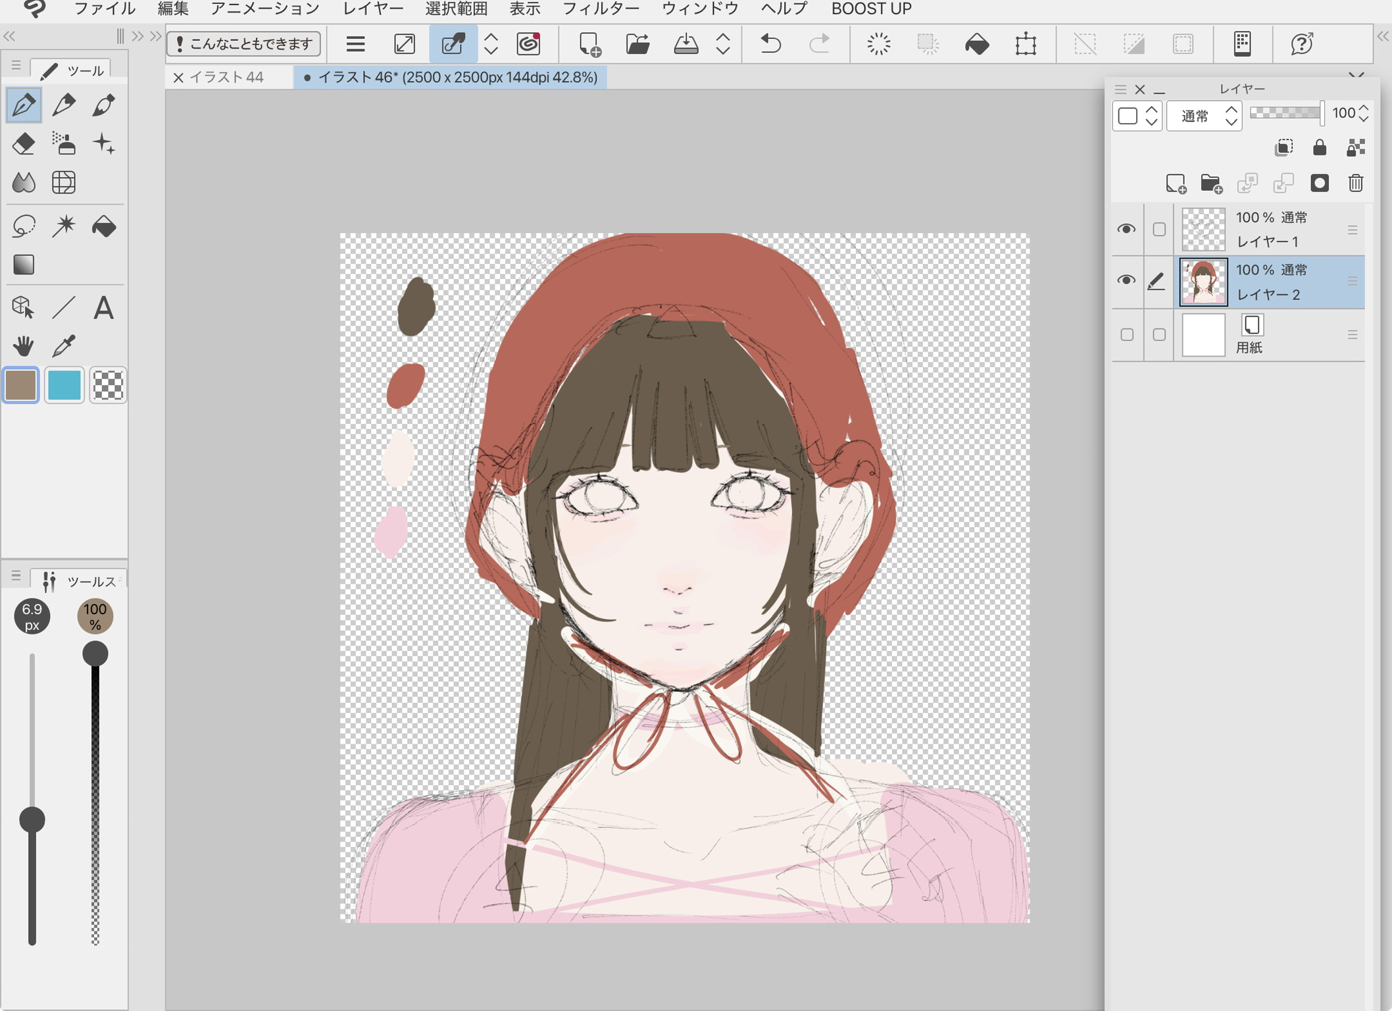The width and height of the screenshot is (1392, 1011).
Task: Select the Lasso selection tool
Action: click(x=24, y=226)
